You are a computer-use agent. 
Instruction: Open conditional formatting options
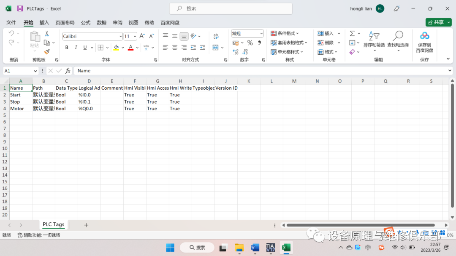point(286,33)
